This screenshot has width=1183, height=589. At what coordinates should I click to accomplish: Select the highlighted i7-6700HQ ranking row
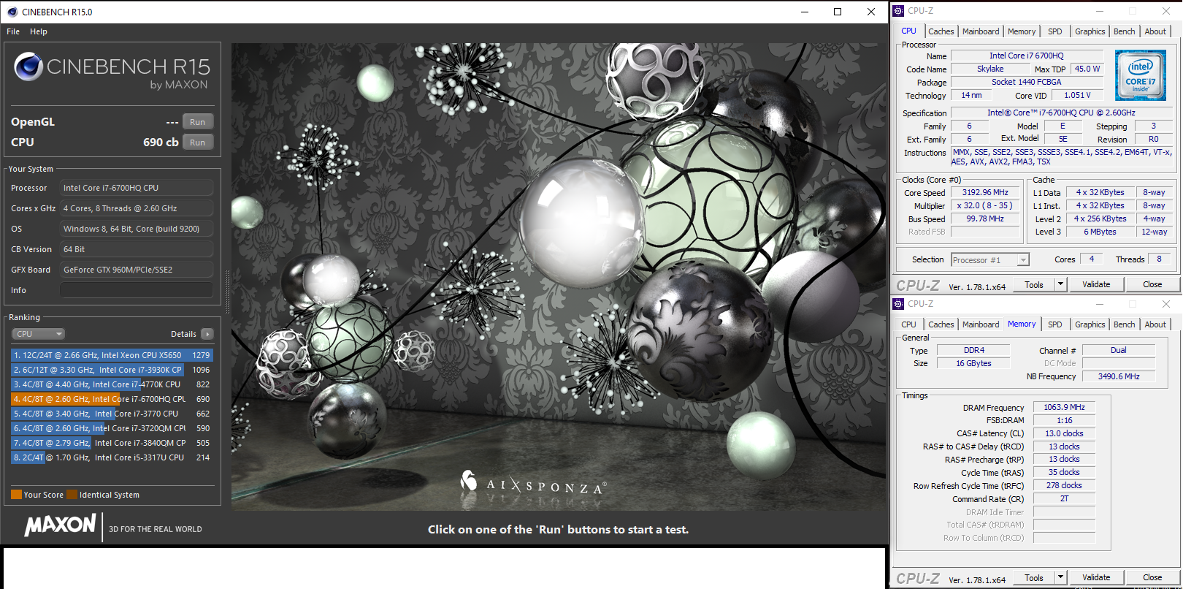[112, 399]
